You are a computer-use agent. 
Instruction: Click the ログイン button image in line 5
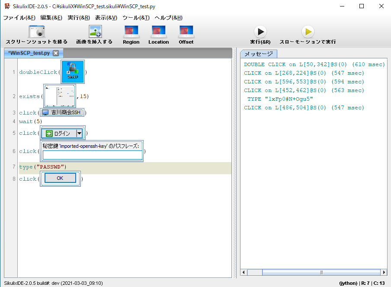click(x=63, y=133)
